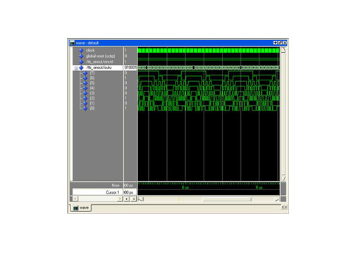358x255 pixels.
Task: Close the wave window
Action: point(285,43)
